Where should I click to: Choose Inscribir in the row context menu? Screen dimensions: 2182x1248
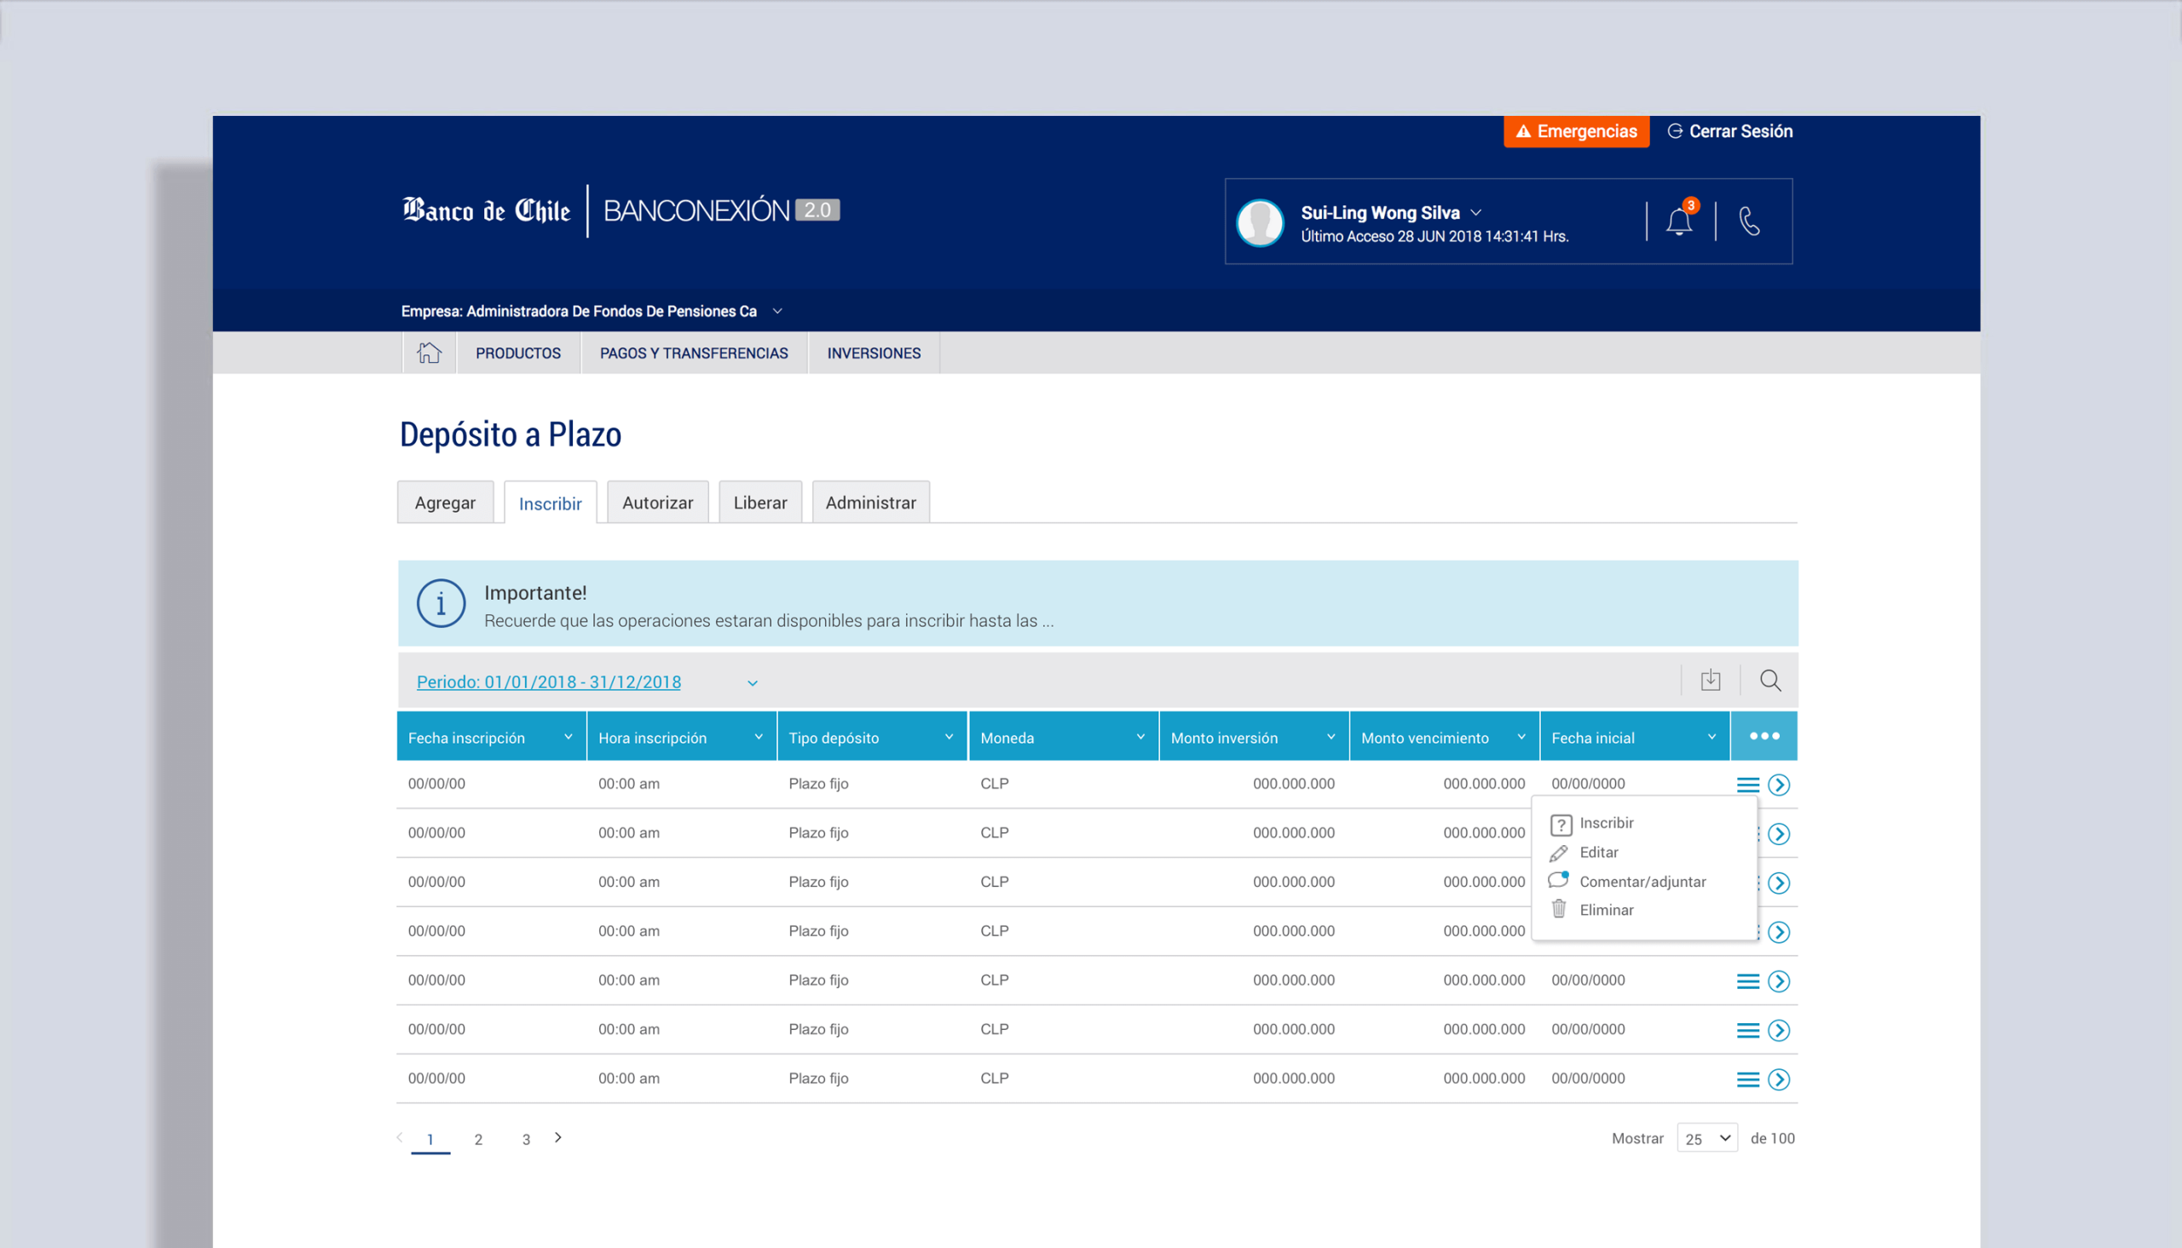(1606, 823)
